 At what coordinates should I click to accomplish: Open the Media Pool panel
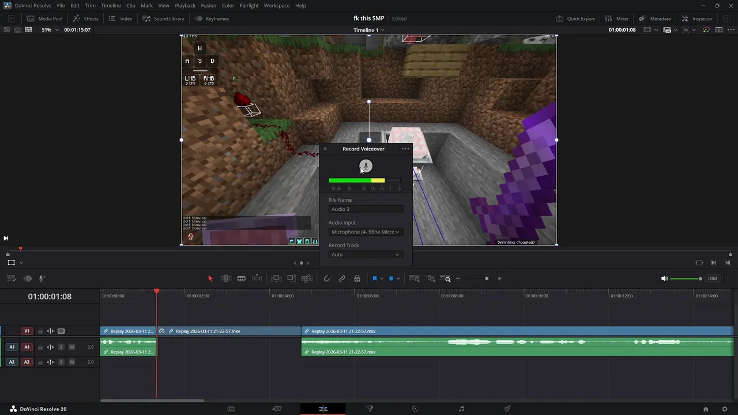point(44,18)
